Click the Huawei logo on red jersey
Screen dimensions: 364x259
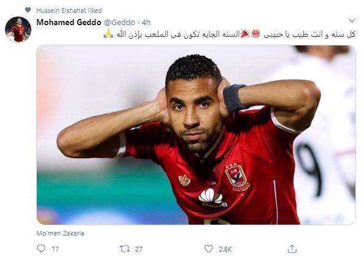(x=212, y=198)
